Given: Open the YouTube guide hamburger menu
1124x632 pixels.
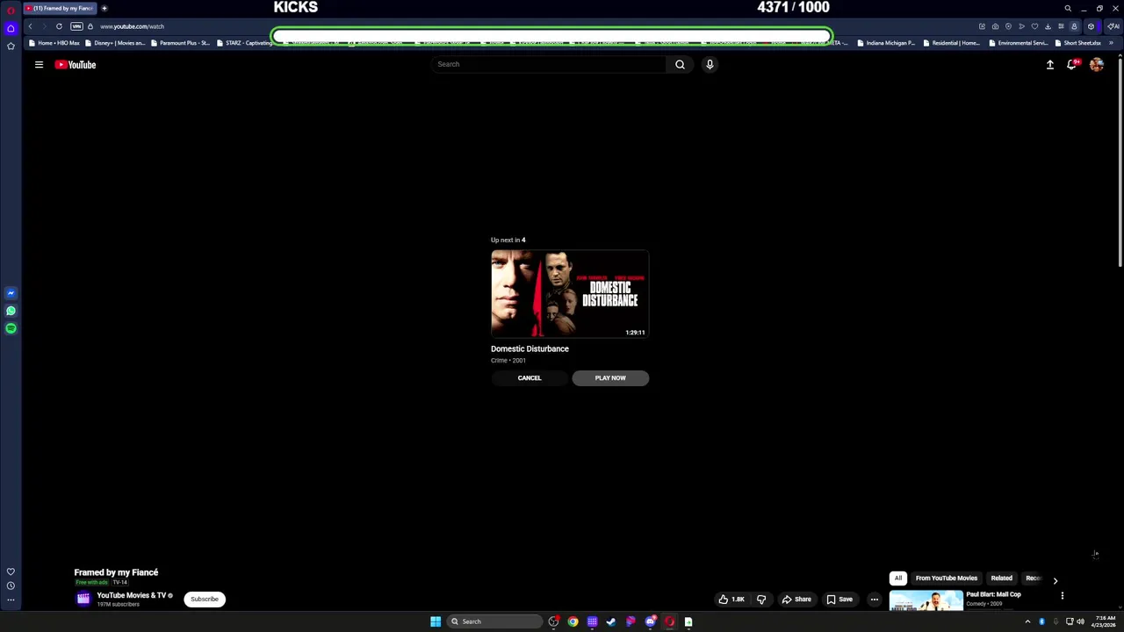Looking at the screenshot, I should tap(39, 64).
